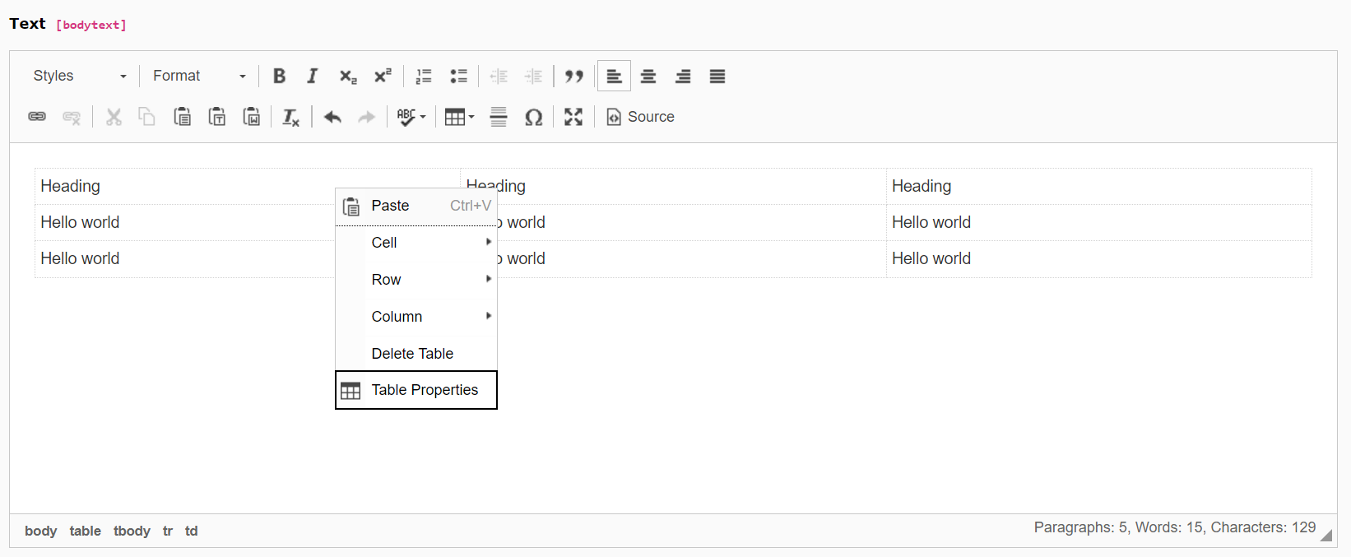Justify the text

[x=717, y=76]
